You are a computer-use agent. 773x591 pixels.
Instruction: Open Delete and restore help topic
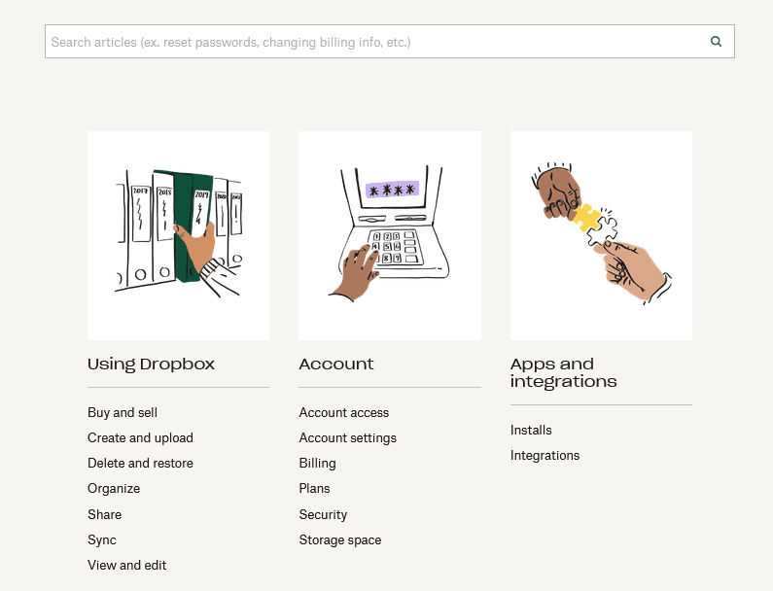pos(140,463)
